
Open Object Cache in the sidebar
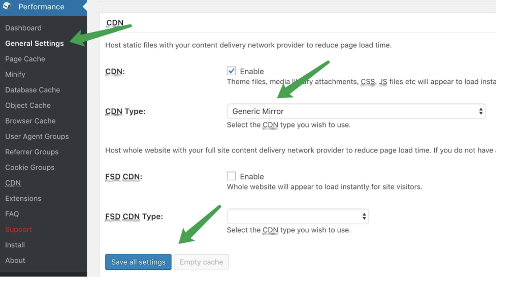coord(28,106)
